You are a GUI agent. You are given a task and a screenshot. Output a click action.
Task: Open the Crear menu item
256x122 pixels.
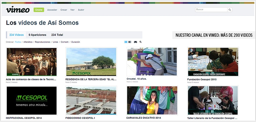coord(64,10)
